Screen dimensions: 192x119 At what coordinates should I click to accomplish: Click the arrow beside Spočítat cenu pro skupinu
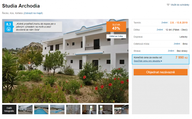(x=161, y=61)
